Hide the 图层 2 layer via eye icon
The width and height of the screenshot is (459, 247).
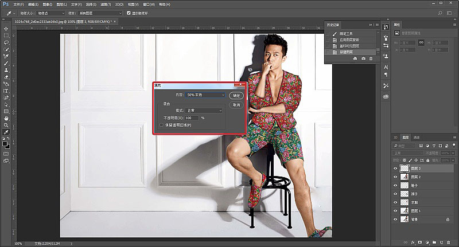click(x=395, y=177)
